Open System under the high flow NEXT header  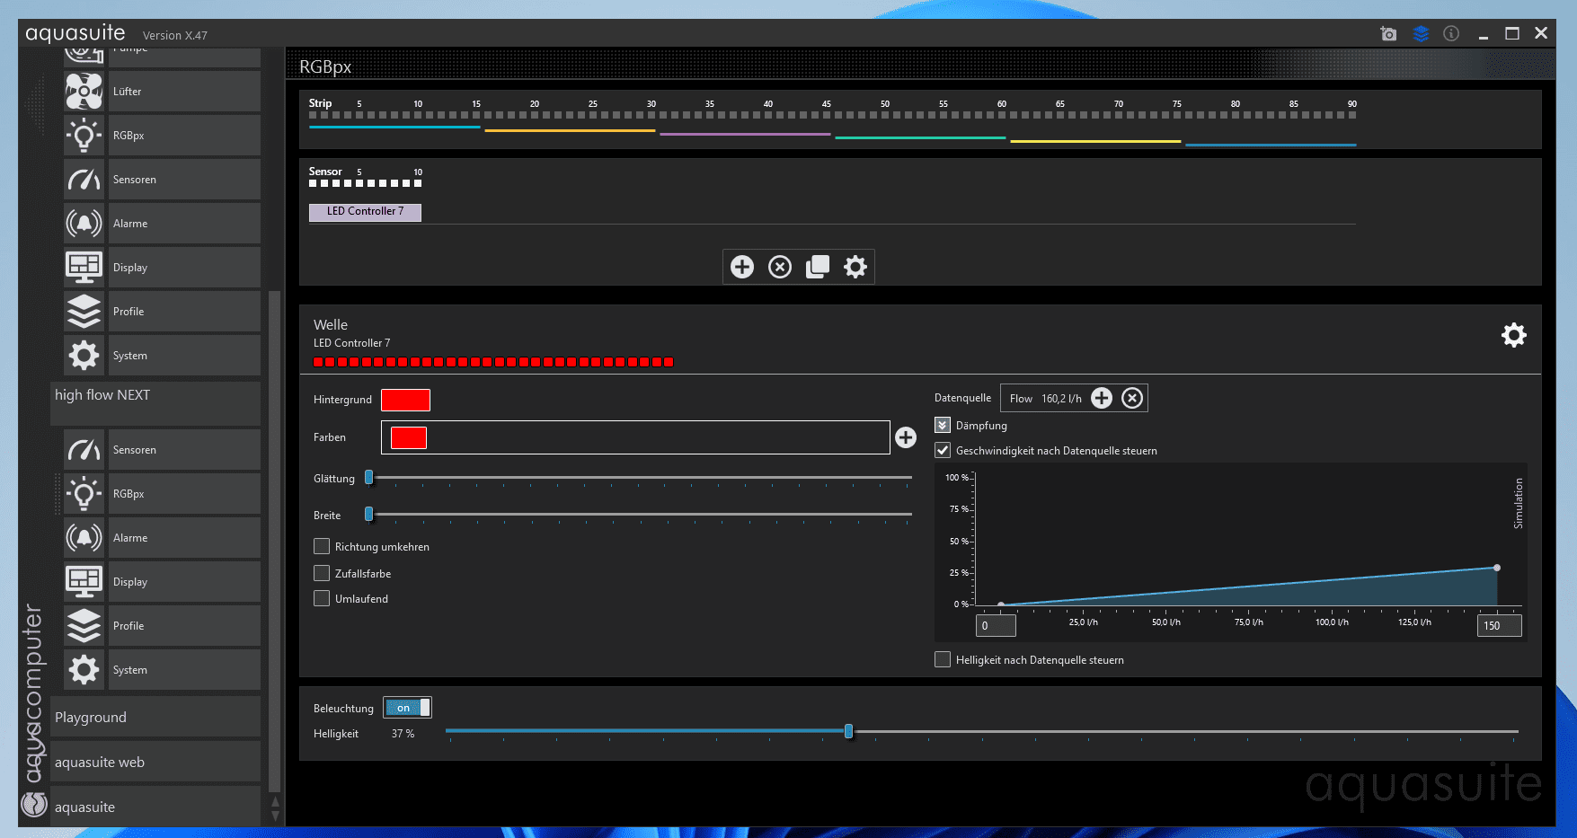[x=162, y=670]
